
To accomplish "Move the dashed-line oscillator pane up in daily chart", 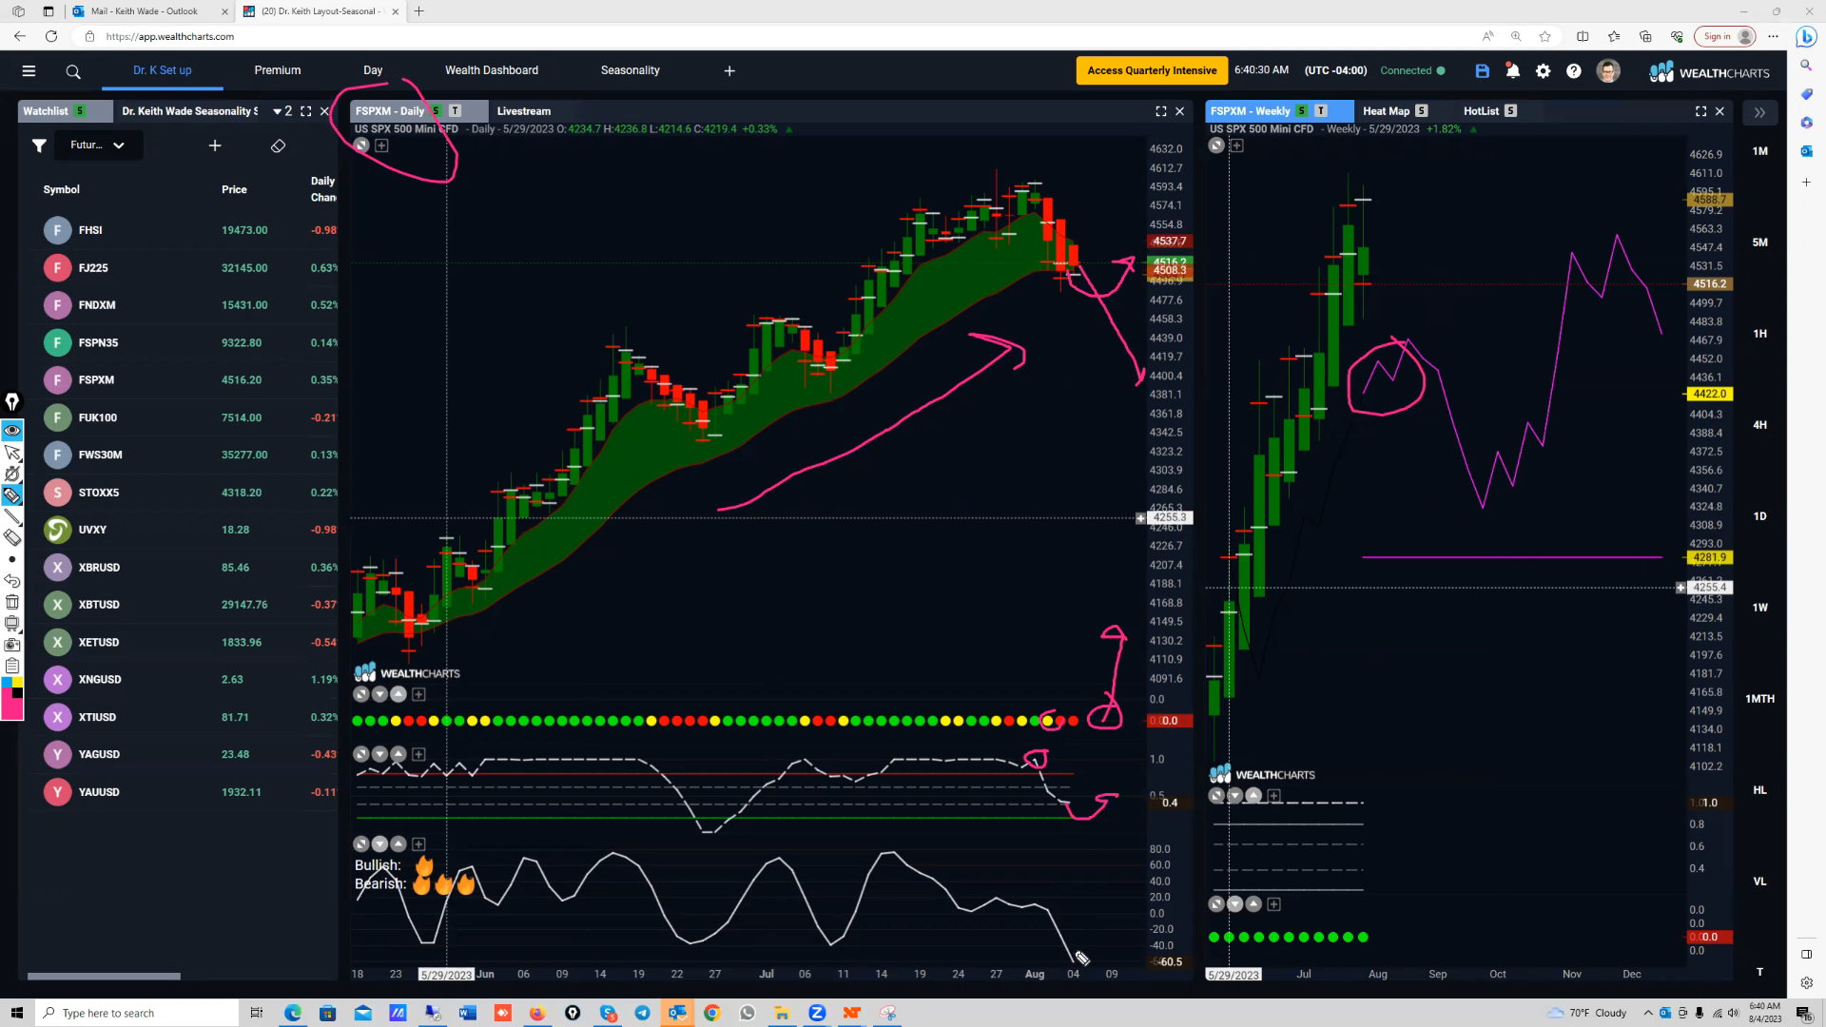I will tap(398, 754).
